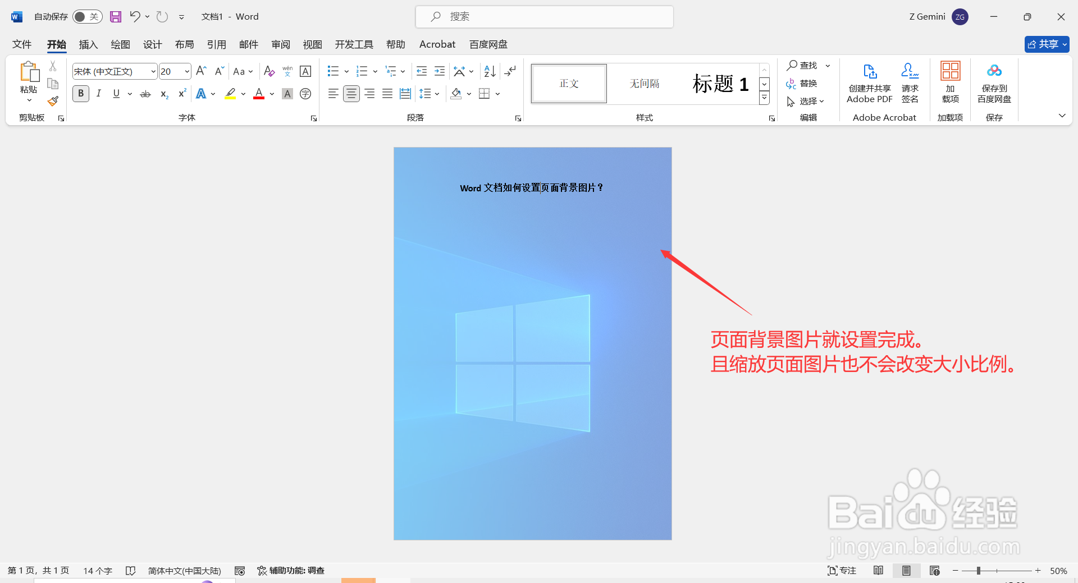The width and height of the screenshot is (1078, 583).
Task: Open the font size dropdown
Action: [x=188, y=71]
